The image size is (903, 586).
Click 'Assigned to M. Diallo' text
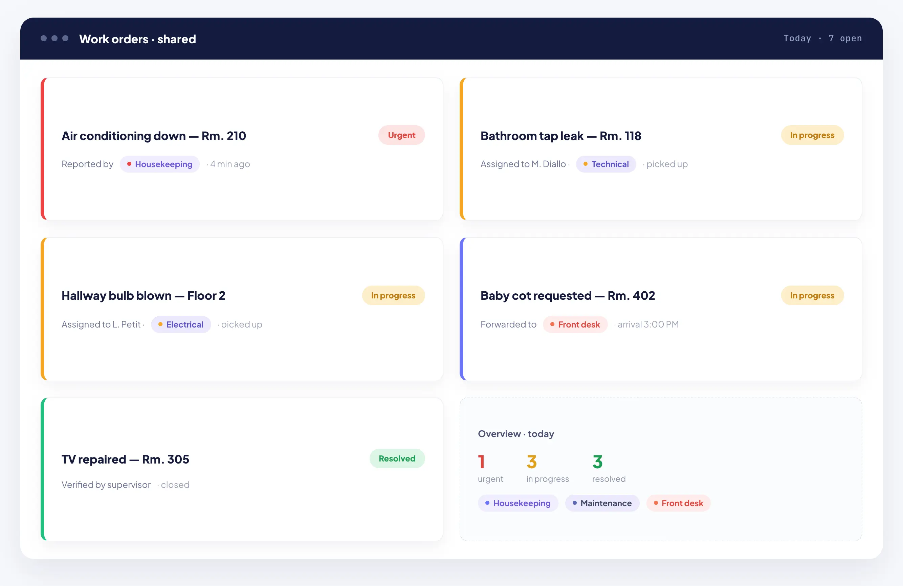[523, 164]
